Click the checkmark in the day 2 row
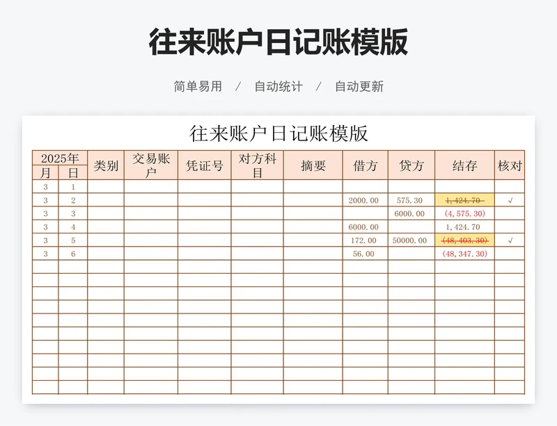The image size is (557, 426). pos(510,200)
